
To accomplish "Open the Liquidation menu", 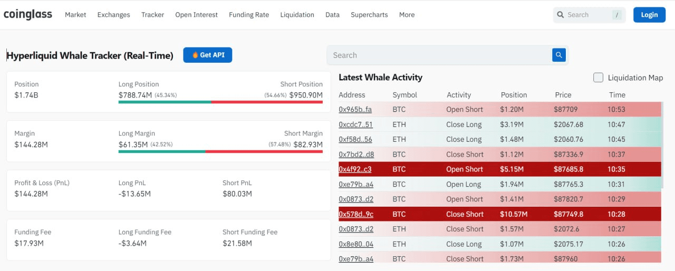I will (x=297, y=15).
